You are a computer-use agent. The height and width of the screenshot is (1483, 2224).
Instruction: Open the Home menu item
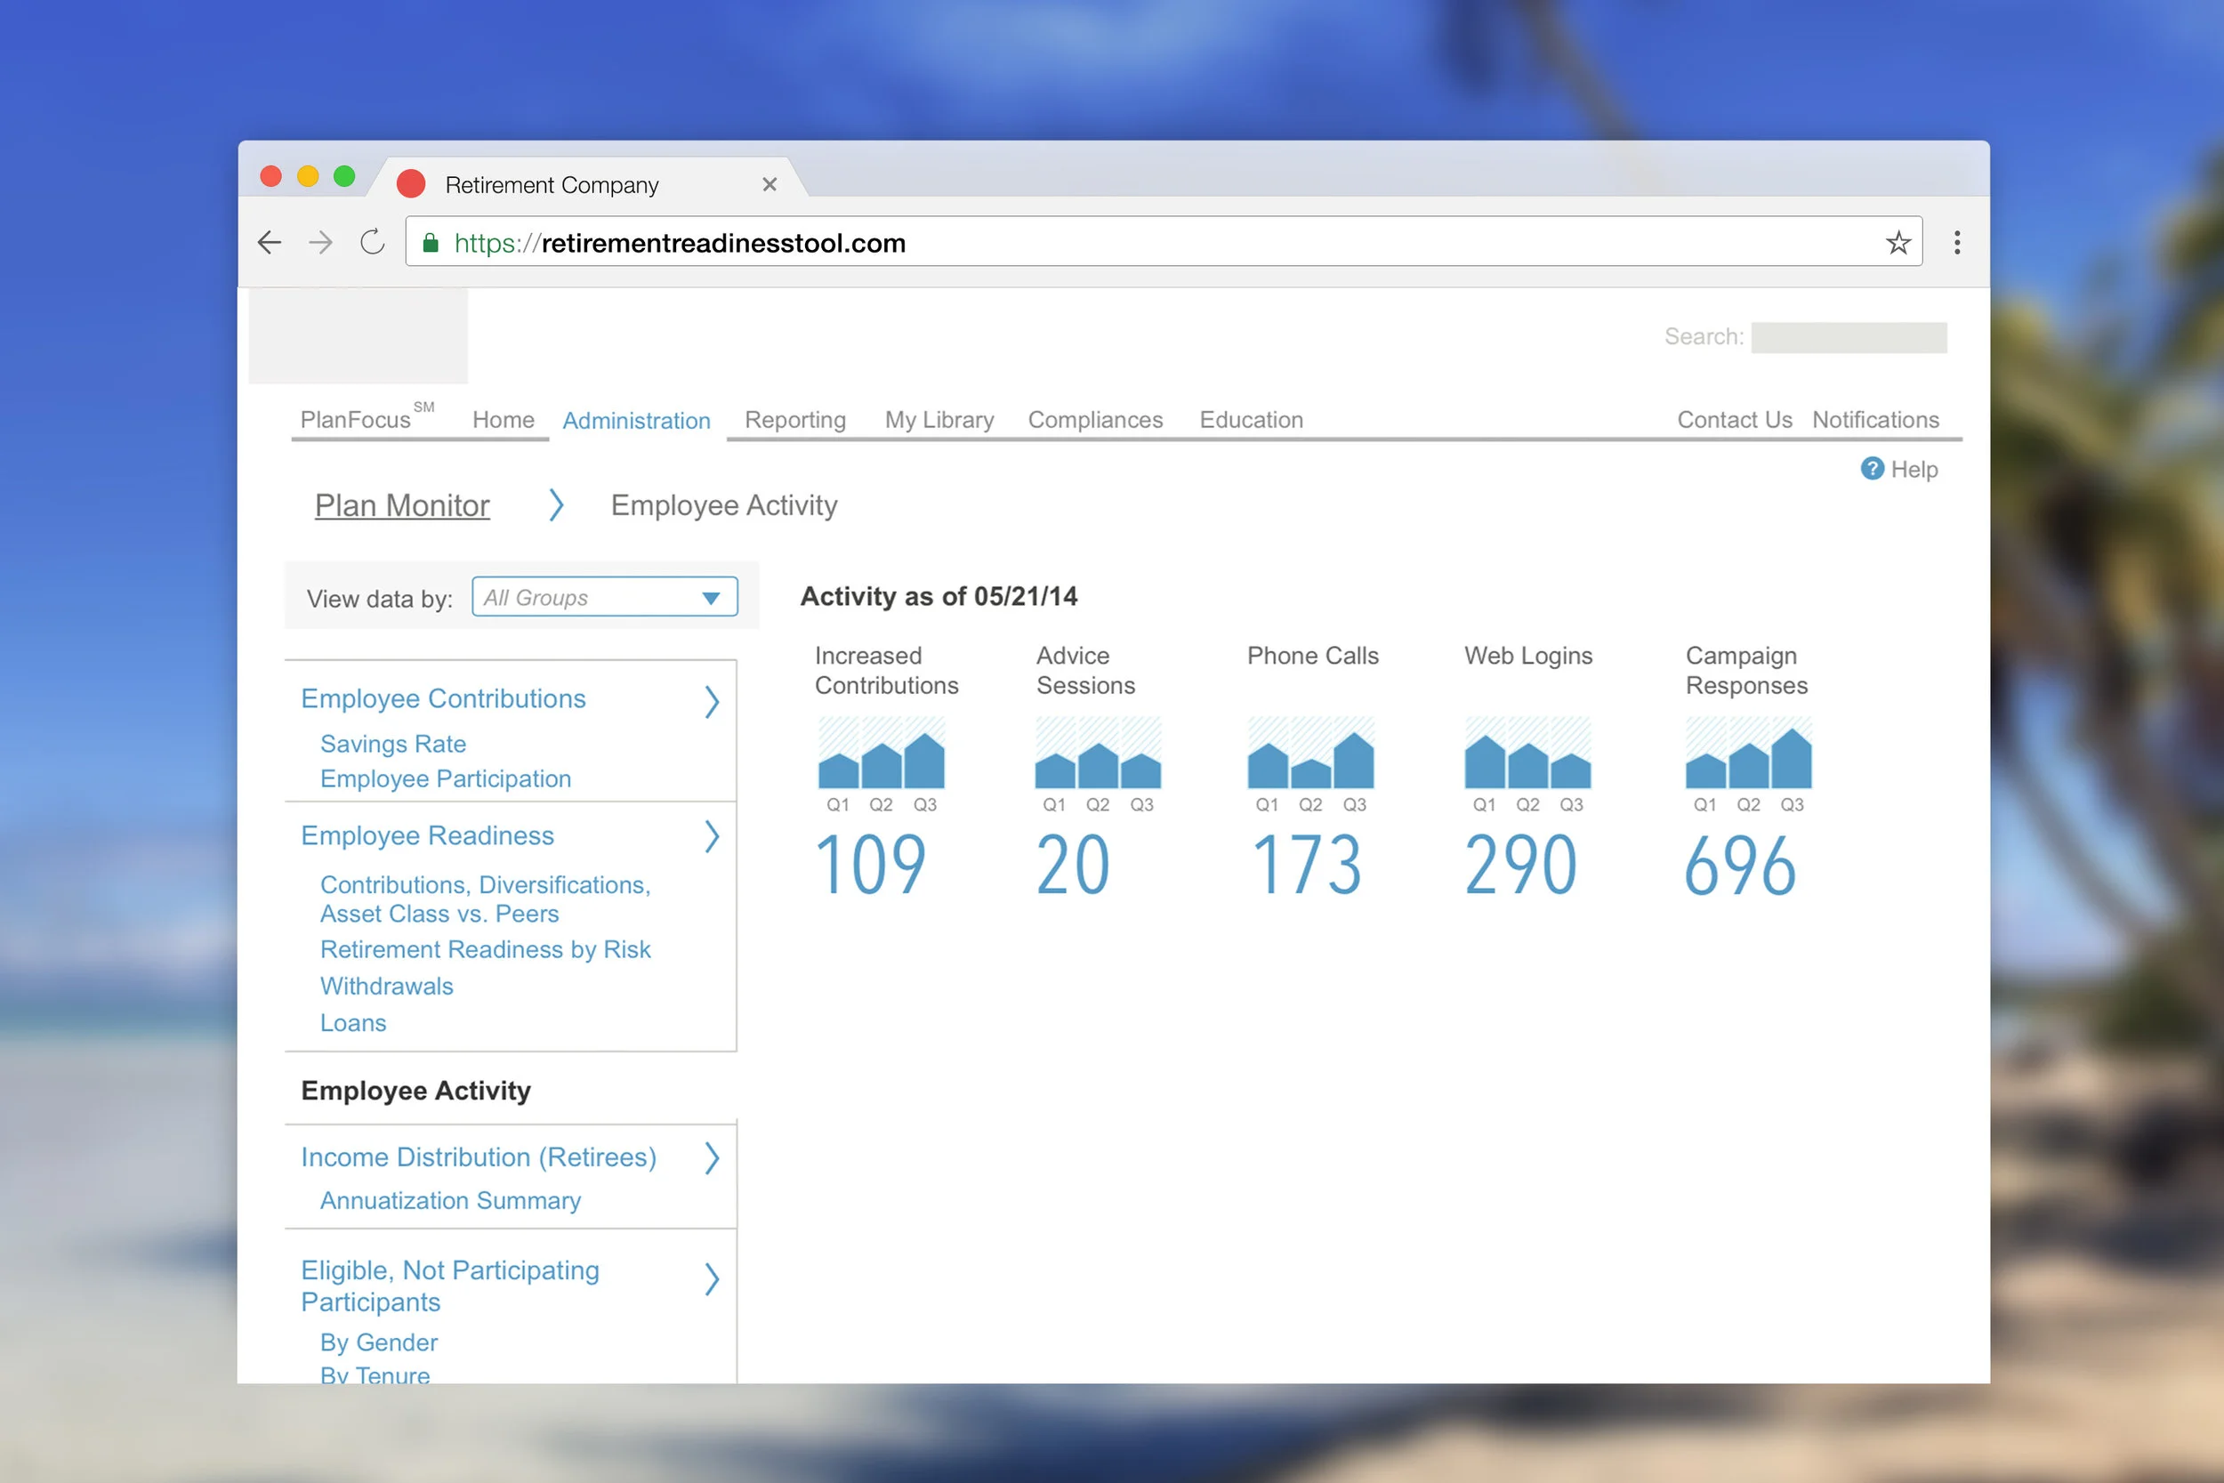tap(503, 420)
